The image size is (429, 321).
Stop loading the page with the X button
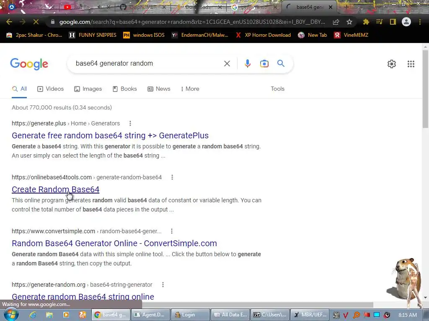coord(36,22)
